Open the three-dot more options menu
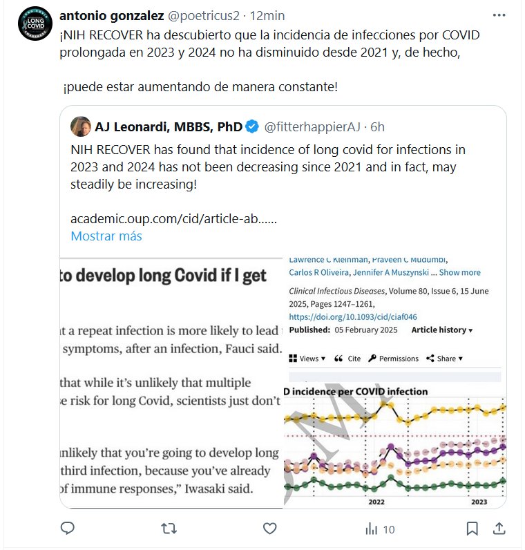Image resolution: width=525 pixels, height=550 pixels. click(x=499, y=15)
